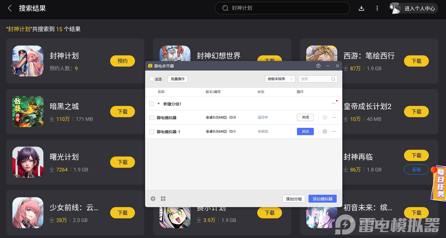The height and width of the screenshot is (238, 446).
Task: Download 封神再临
Action: pyautogui.click(x=416, y=155)
